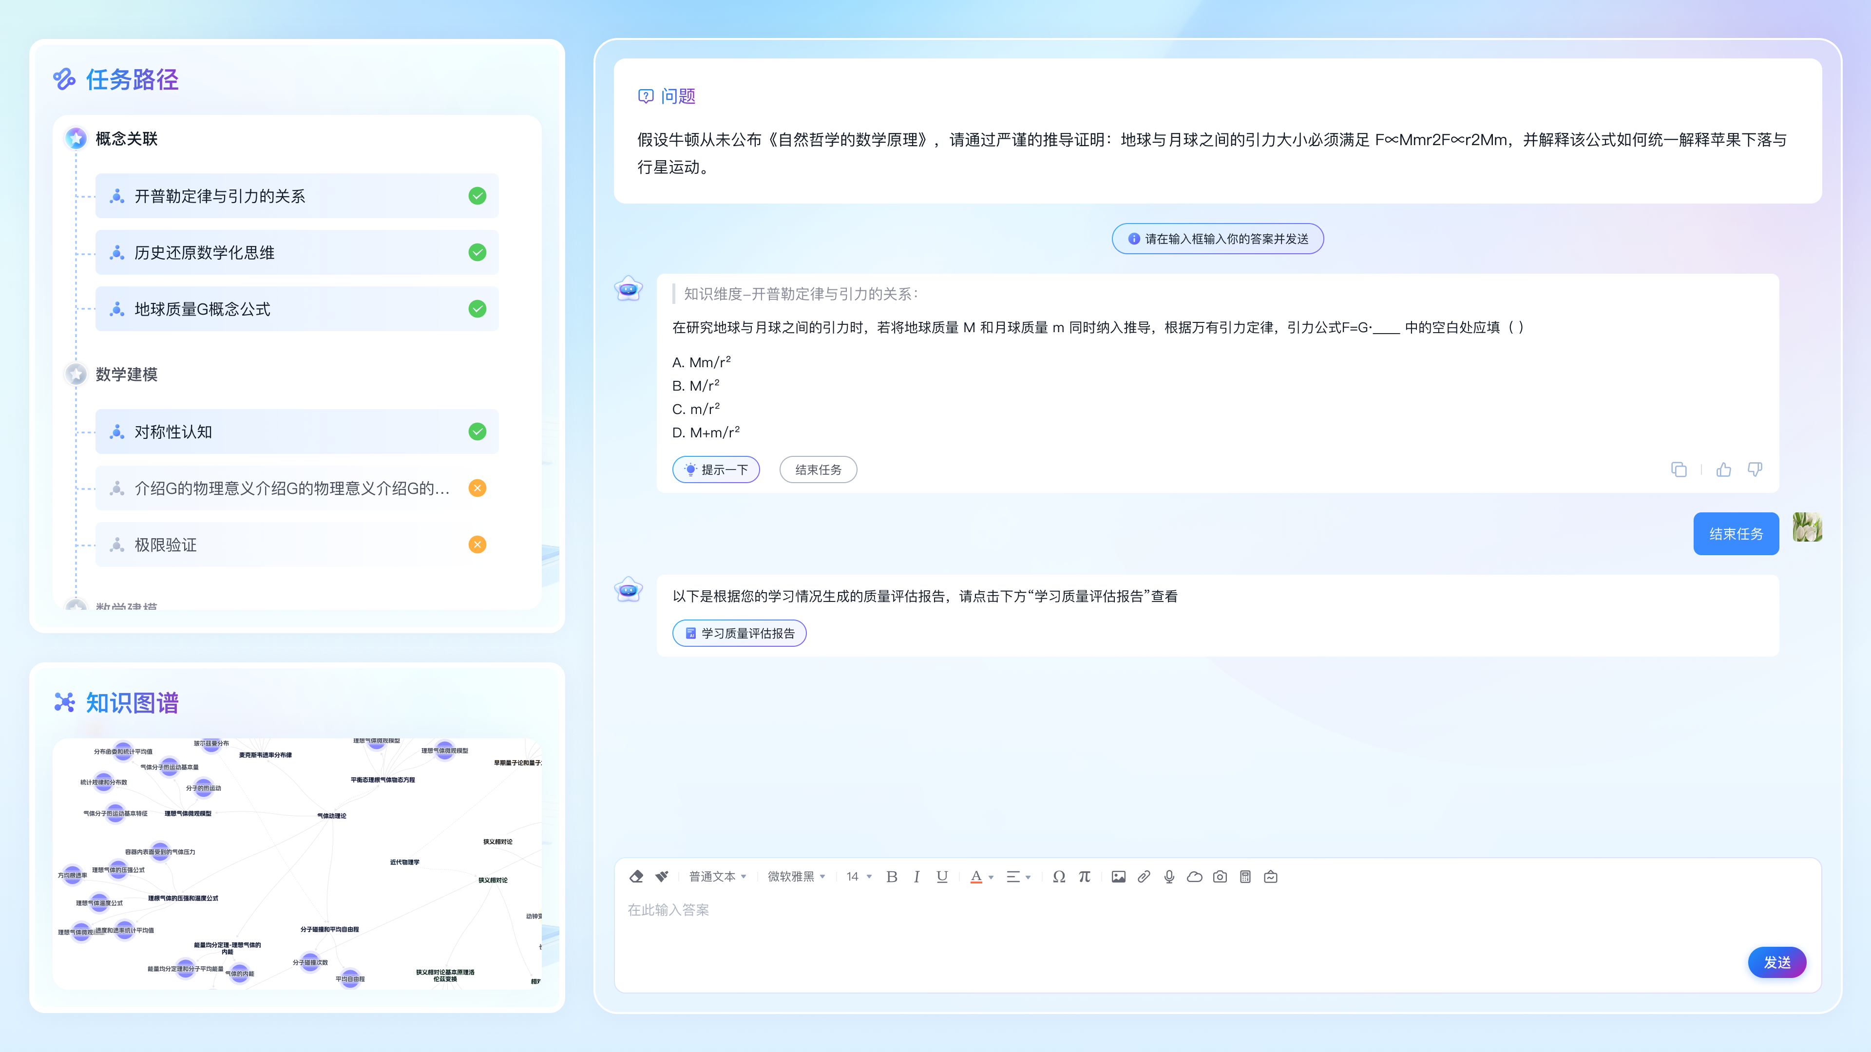Click the format painter brush icon

click(x=662, y=876)
